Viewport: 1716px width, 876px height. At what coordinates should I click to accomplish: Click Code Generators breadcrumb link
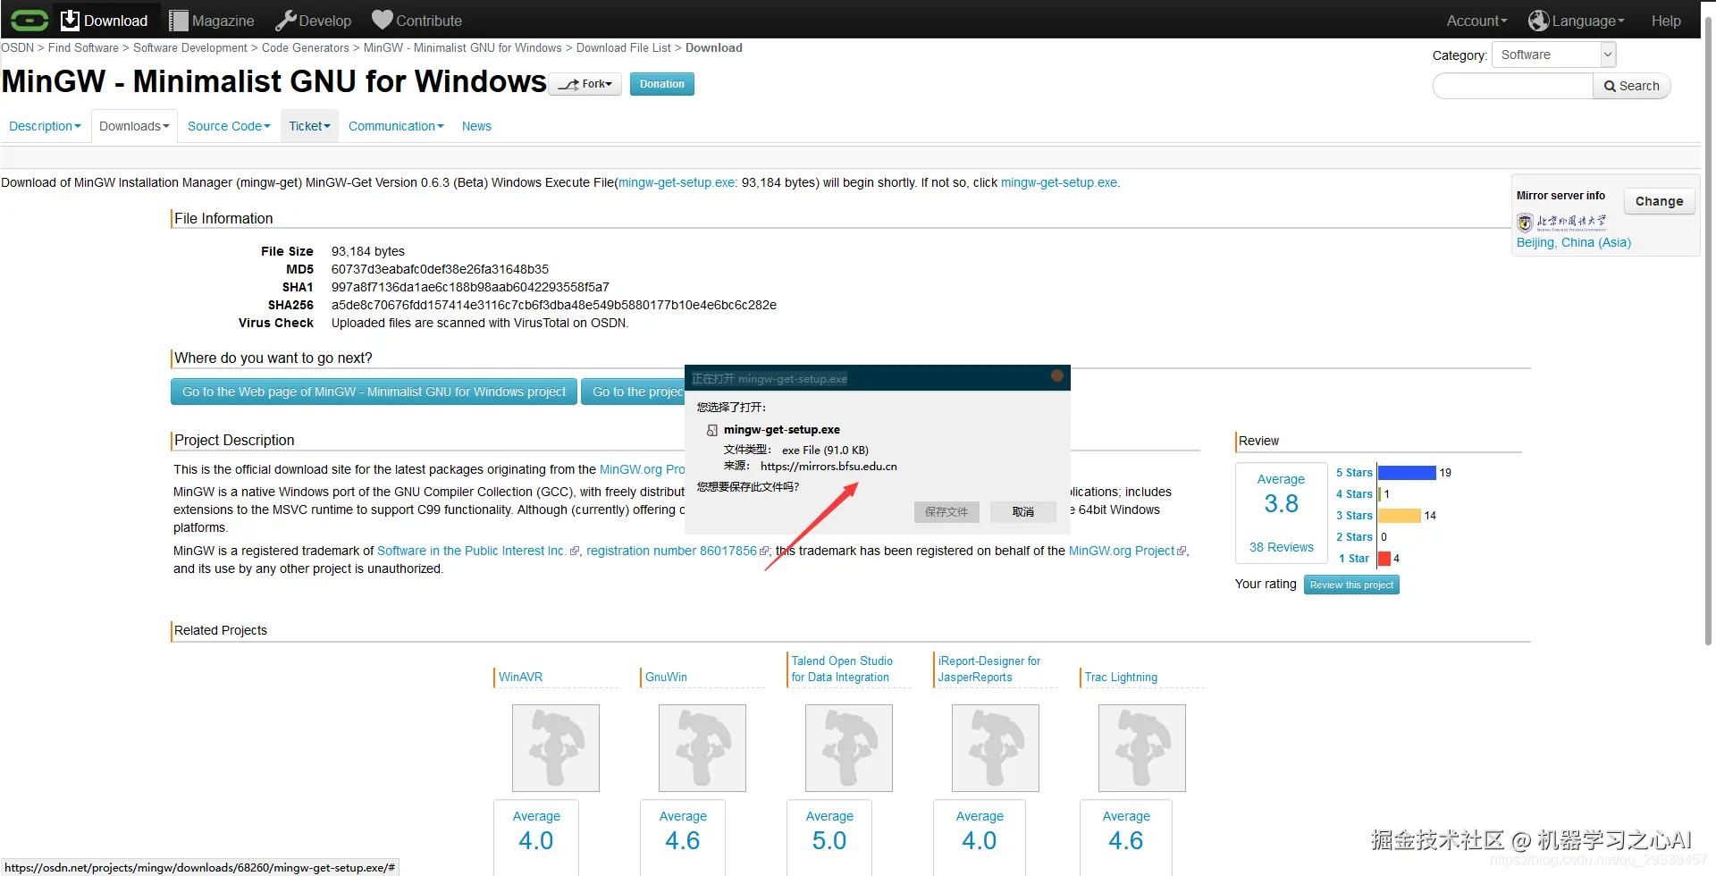(x=306, y=48)
